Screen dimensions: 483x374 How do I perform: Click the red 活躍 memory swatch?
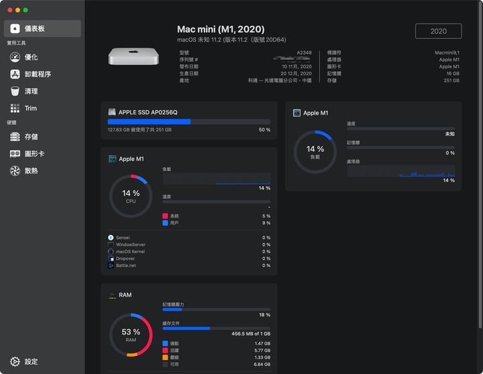(x=165, y=350)
